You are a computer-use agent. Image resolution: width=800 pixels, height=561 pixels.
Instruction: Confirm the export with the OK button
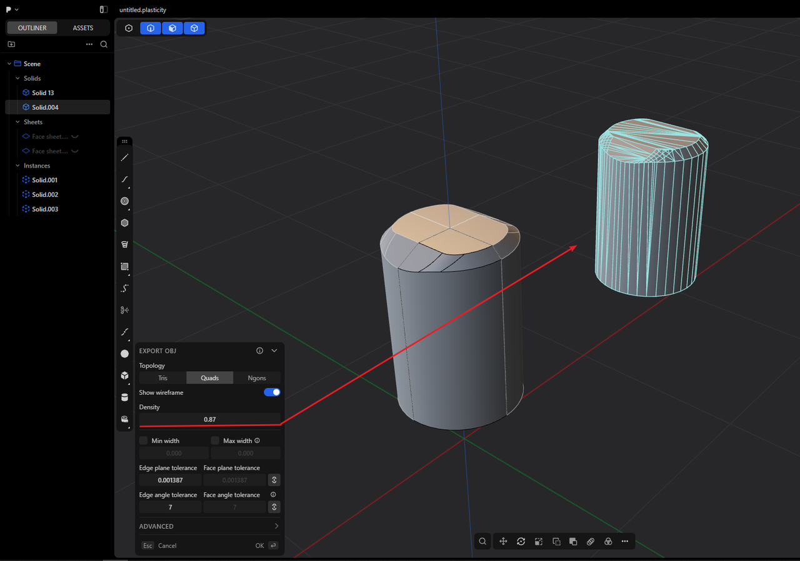[x=259, y=545]
